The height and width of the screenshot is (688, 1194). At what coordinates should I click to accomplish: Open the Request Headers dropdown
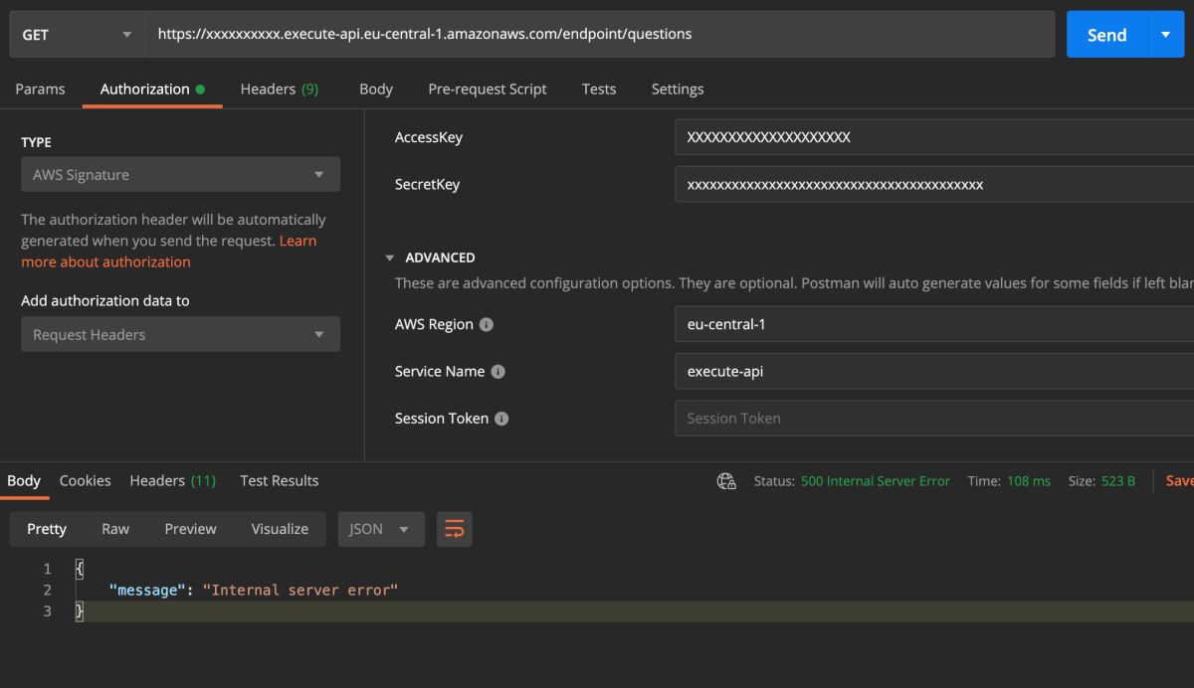coord(180,335)
